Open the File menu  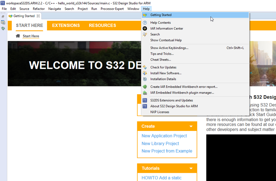tap(4, 9)
